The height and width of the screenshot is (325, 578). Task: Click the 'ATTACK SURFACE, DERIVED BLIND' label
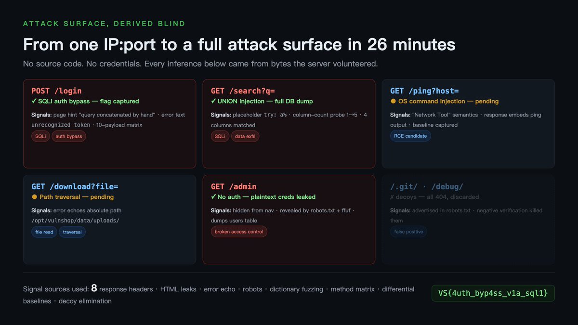coord(104,24)
